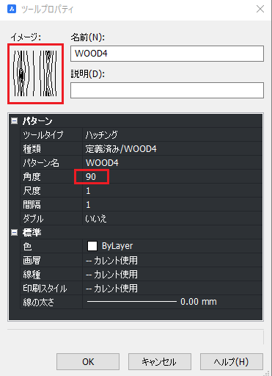The image size is (272, 376).
Task: Click the white ByLayer color swatch
Action: click(x=92, y=246)
